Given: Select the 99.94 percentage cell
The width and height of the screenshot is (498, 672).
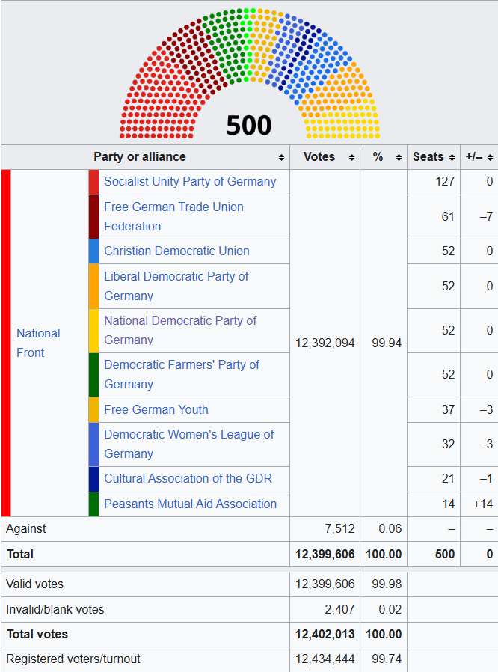Looking at the screenshot, I should pos(384,343).
